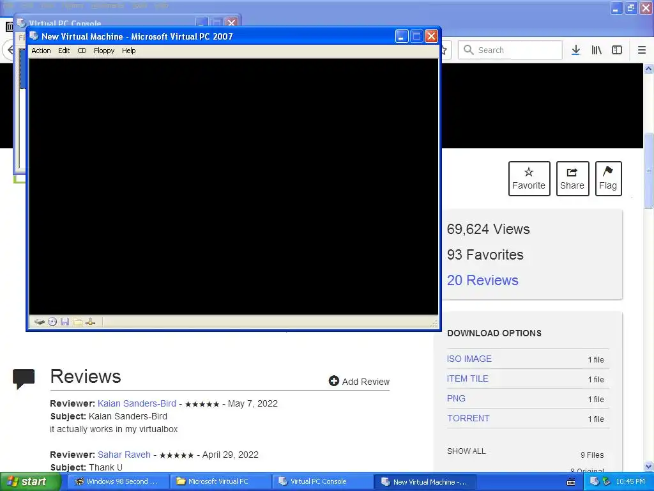Click the Flag button
654x491 pixels.
tap(608, 178)
